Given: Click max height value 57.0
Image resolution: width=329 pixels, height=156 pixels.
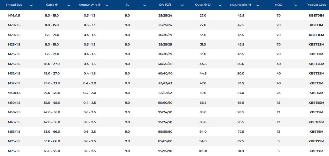Looking at the screenshot, I should click(241, 93).
